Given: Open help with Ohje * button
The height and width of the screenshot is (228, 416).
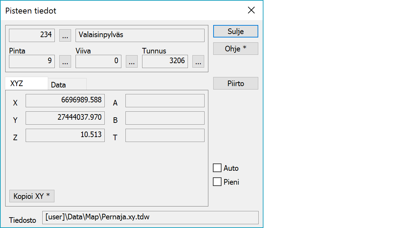Looking at the screenshot, I should (x=235, y=49).
